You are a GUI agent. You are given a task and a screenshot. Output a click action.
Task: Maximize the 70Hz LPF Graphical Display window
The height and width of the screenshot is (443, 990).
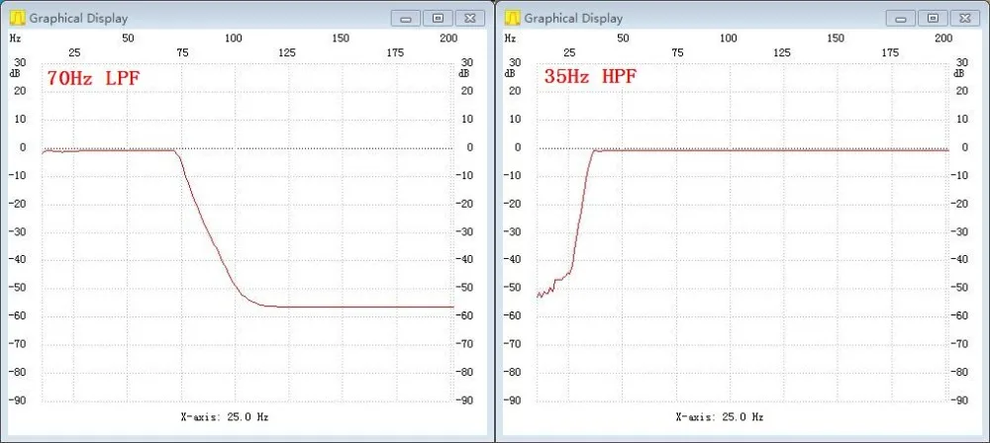[x=439, y=19]
